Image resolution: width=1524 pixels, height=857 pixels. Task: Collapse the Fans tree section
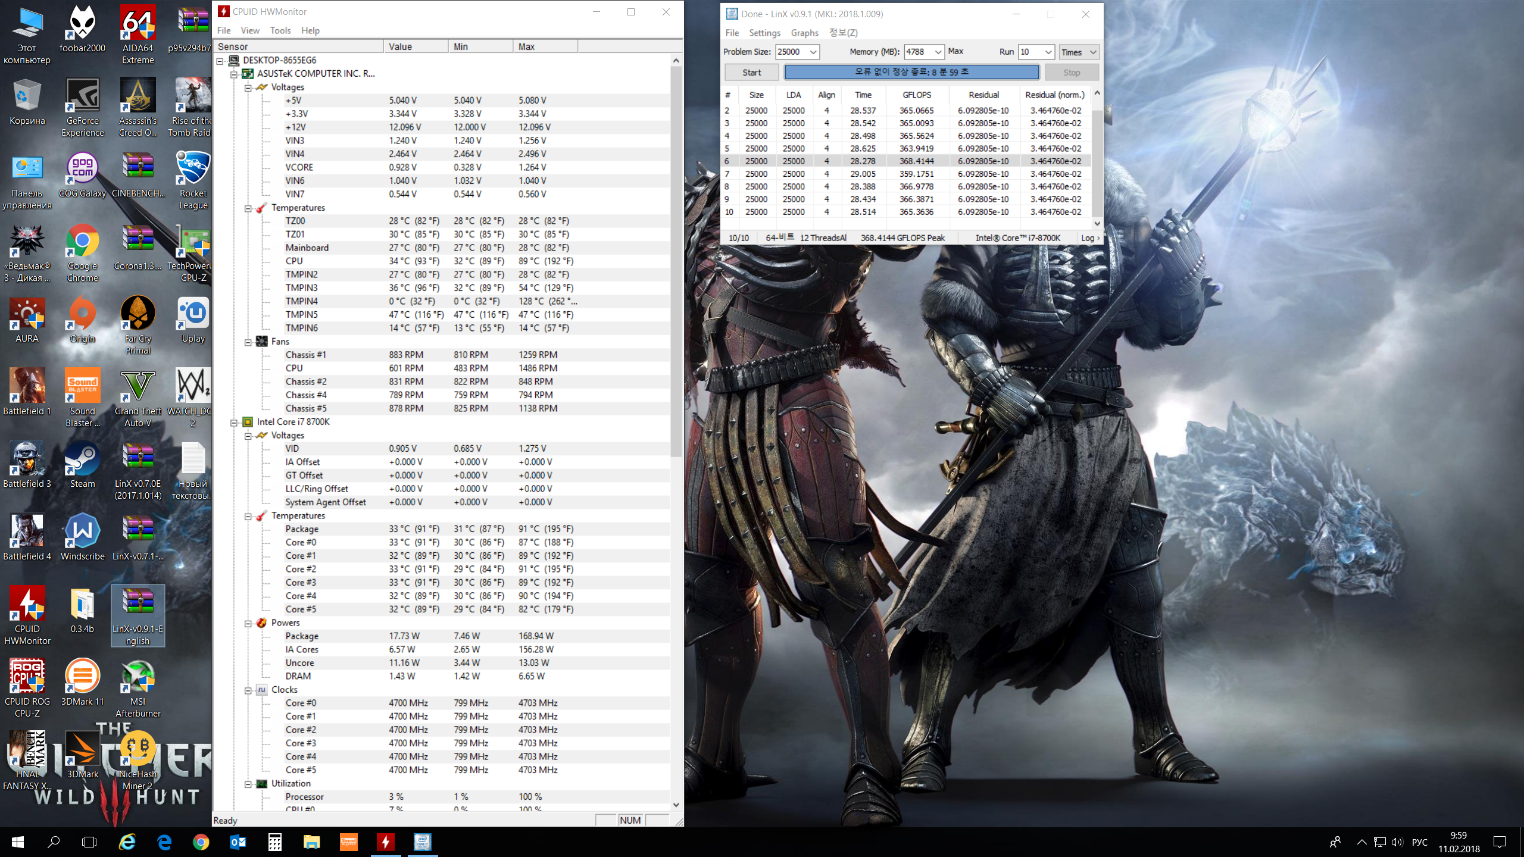248,342
